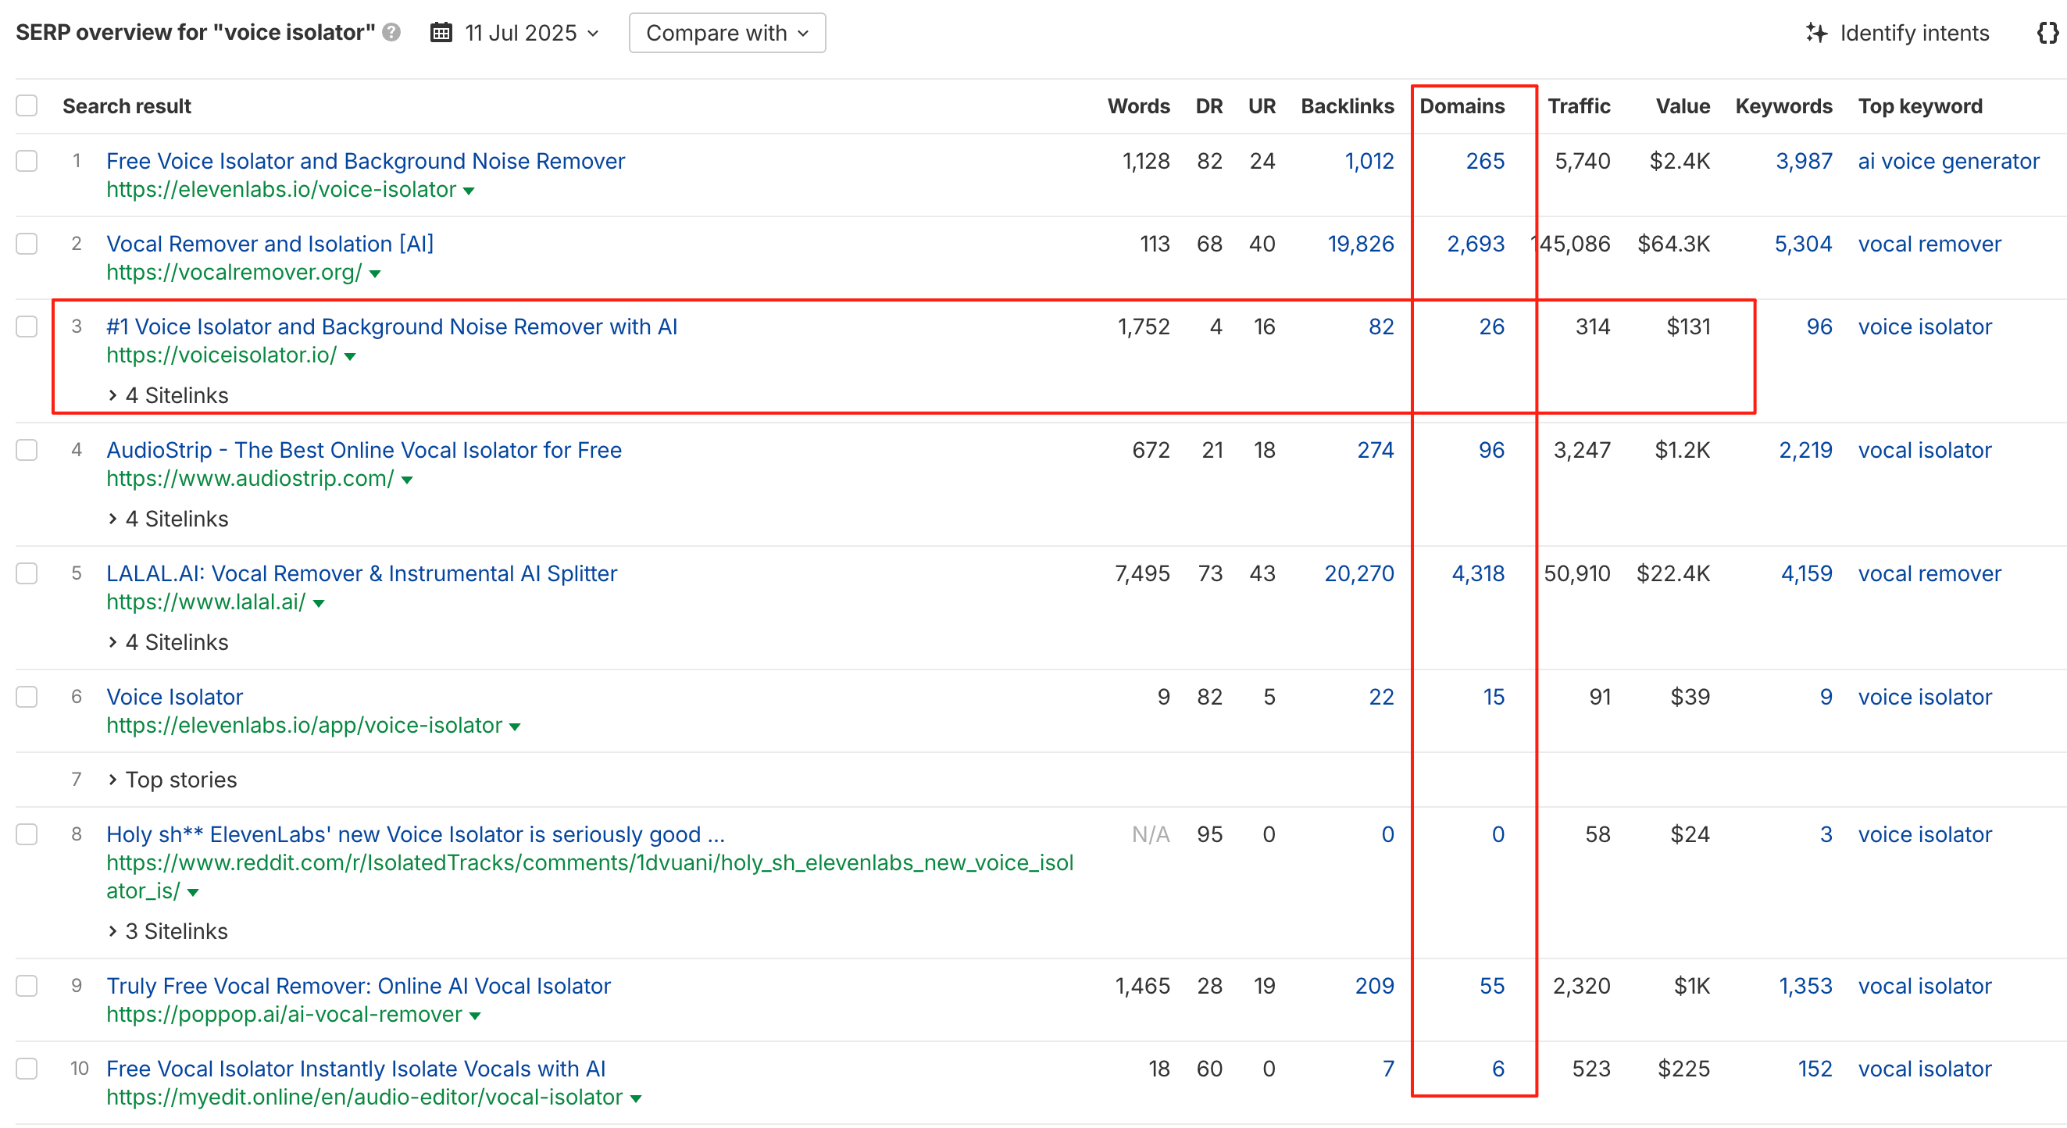Toggle the select-all checkbox in header
Image resolution: width=2067 pixels, height=1128 pixels.
pyautogui.click(x=27, y=106)
